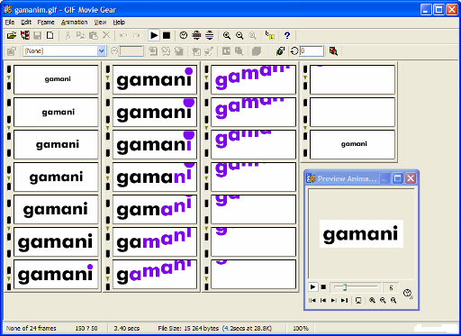Viewport: 461px width, 336px height.
Task: Click the red striped optimize icon
Action: click(196, 35)
